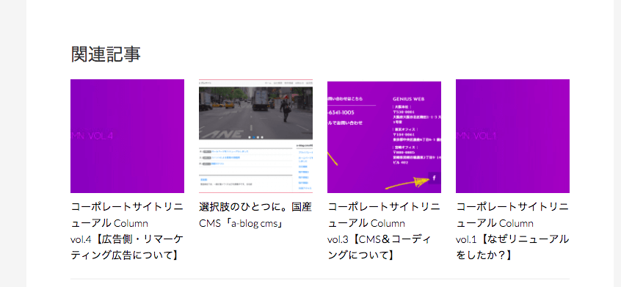Click the yellow taxi in the street photo
621x287 pixels.
tap(228, 104)
